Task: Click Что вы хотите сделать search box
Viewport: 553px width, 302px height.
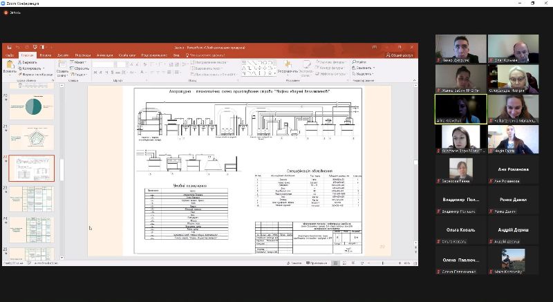Action: 205,55
